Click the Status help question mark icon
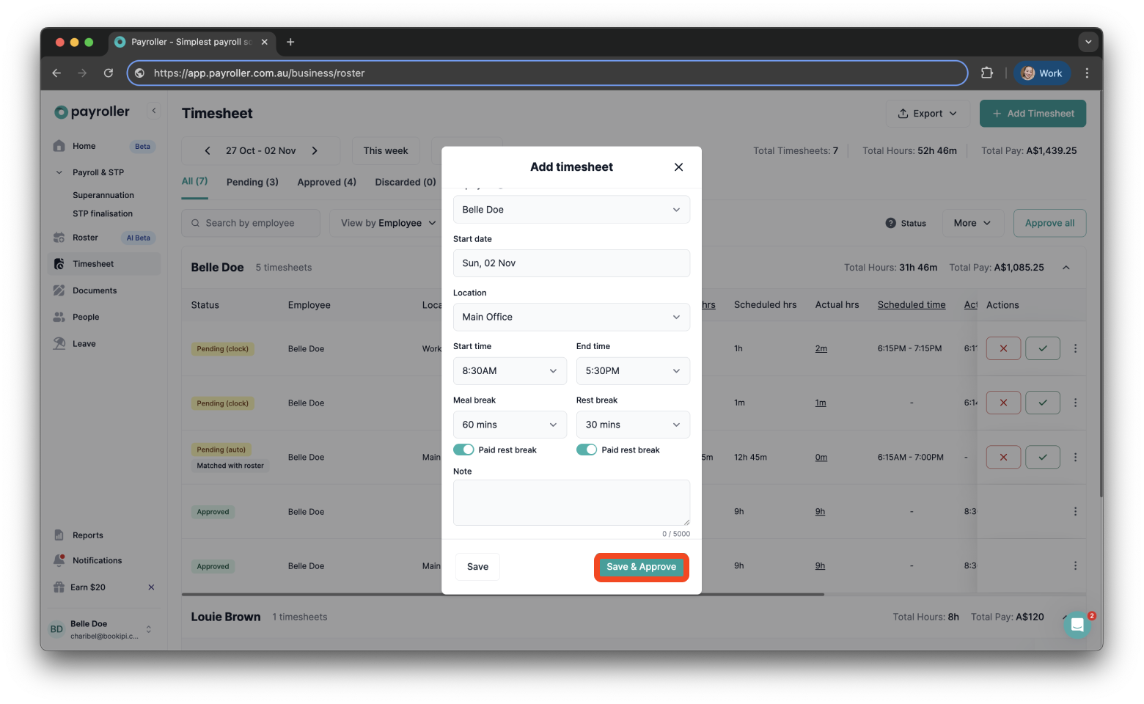This screenshot has height=704, width=1144. coord(890,223)
